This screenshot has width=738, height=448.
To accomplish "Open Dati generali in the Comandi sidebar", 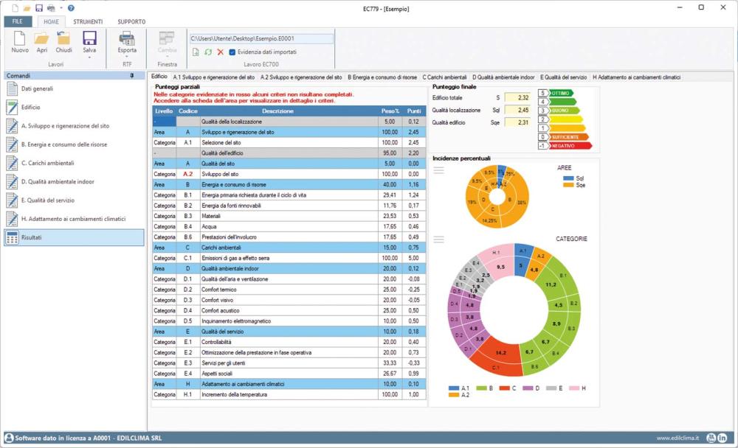I will coord(75,89).
